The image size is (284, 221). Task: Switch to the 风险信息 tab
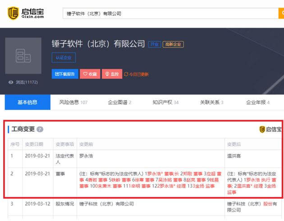[73, 102]
